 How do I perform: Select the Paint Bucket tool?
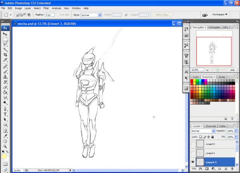(5, 92)
